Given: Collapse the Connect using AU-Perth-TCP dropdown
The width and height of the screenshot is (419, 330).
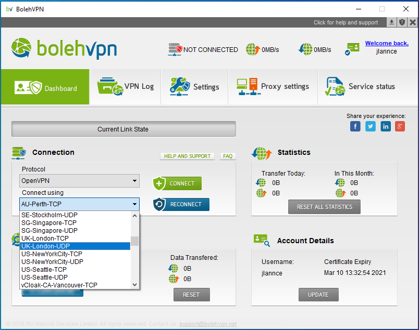Looking at the screenshot, I should click(x=79, y=204).
